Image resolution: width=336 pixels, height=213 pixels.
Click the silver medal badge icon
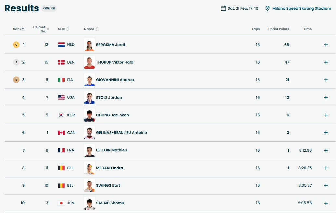pyautogui.click(x=16, y=62)
